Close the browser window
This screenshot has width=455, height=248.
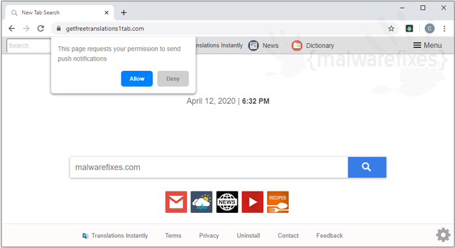443,8
